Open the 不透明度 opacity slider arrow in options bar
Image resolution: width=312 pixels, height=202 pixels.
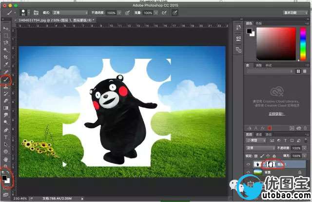coord(119,13)
